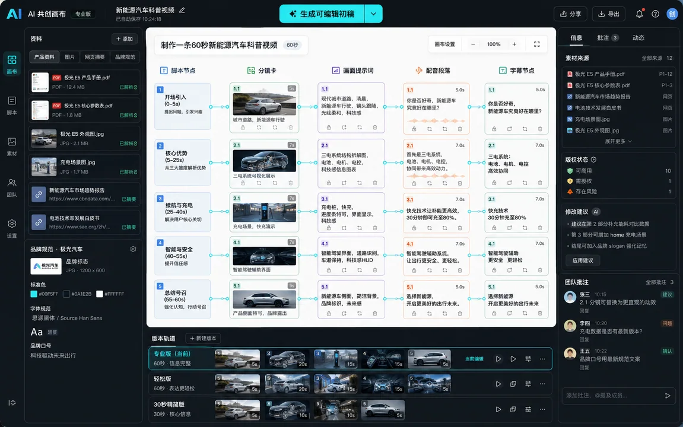
Task: Open the 全部来源 12 filter
Action: click(x=657, y=58)
